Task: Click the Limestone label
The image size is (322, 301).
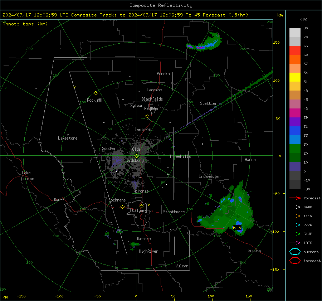Action: pyautogui.click(x=68, y=138)
